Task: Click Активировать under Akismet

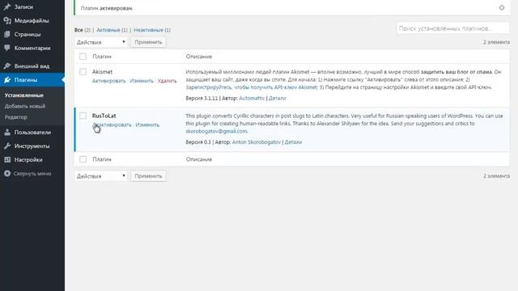Action: tap(108, 81)
